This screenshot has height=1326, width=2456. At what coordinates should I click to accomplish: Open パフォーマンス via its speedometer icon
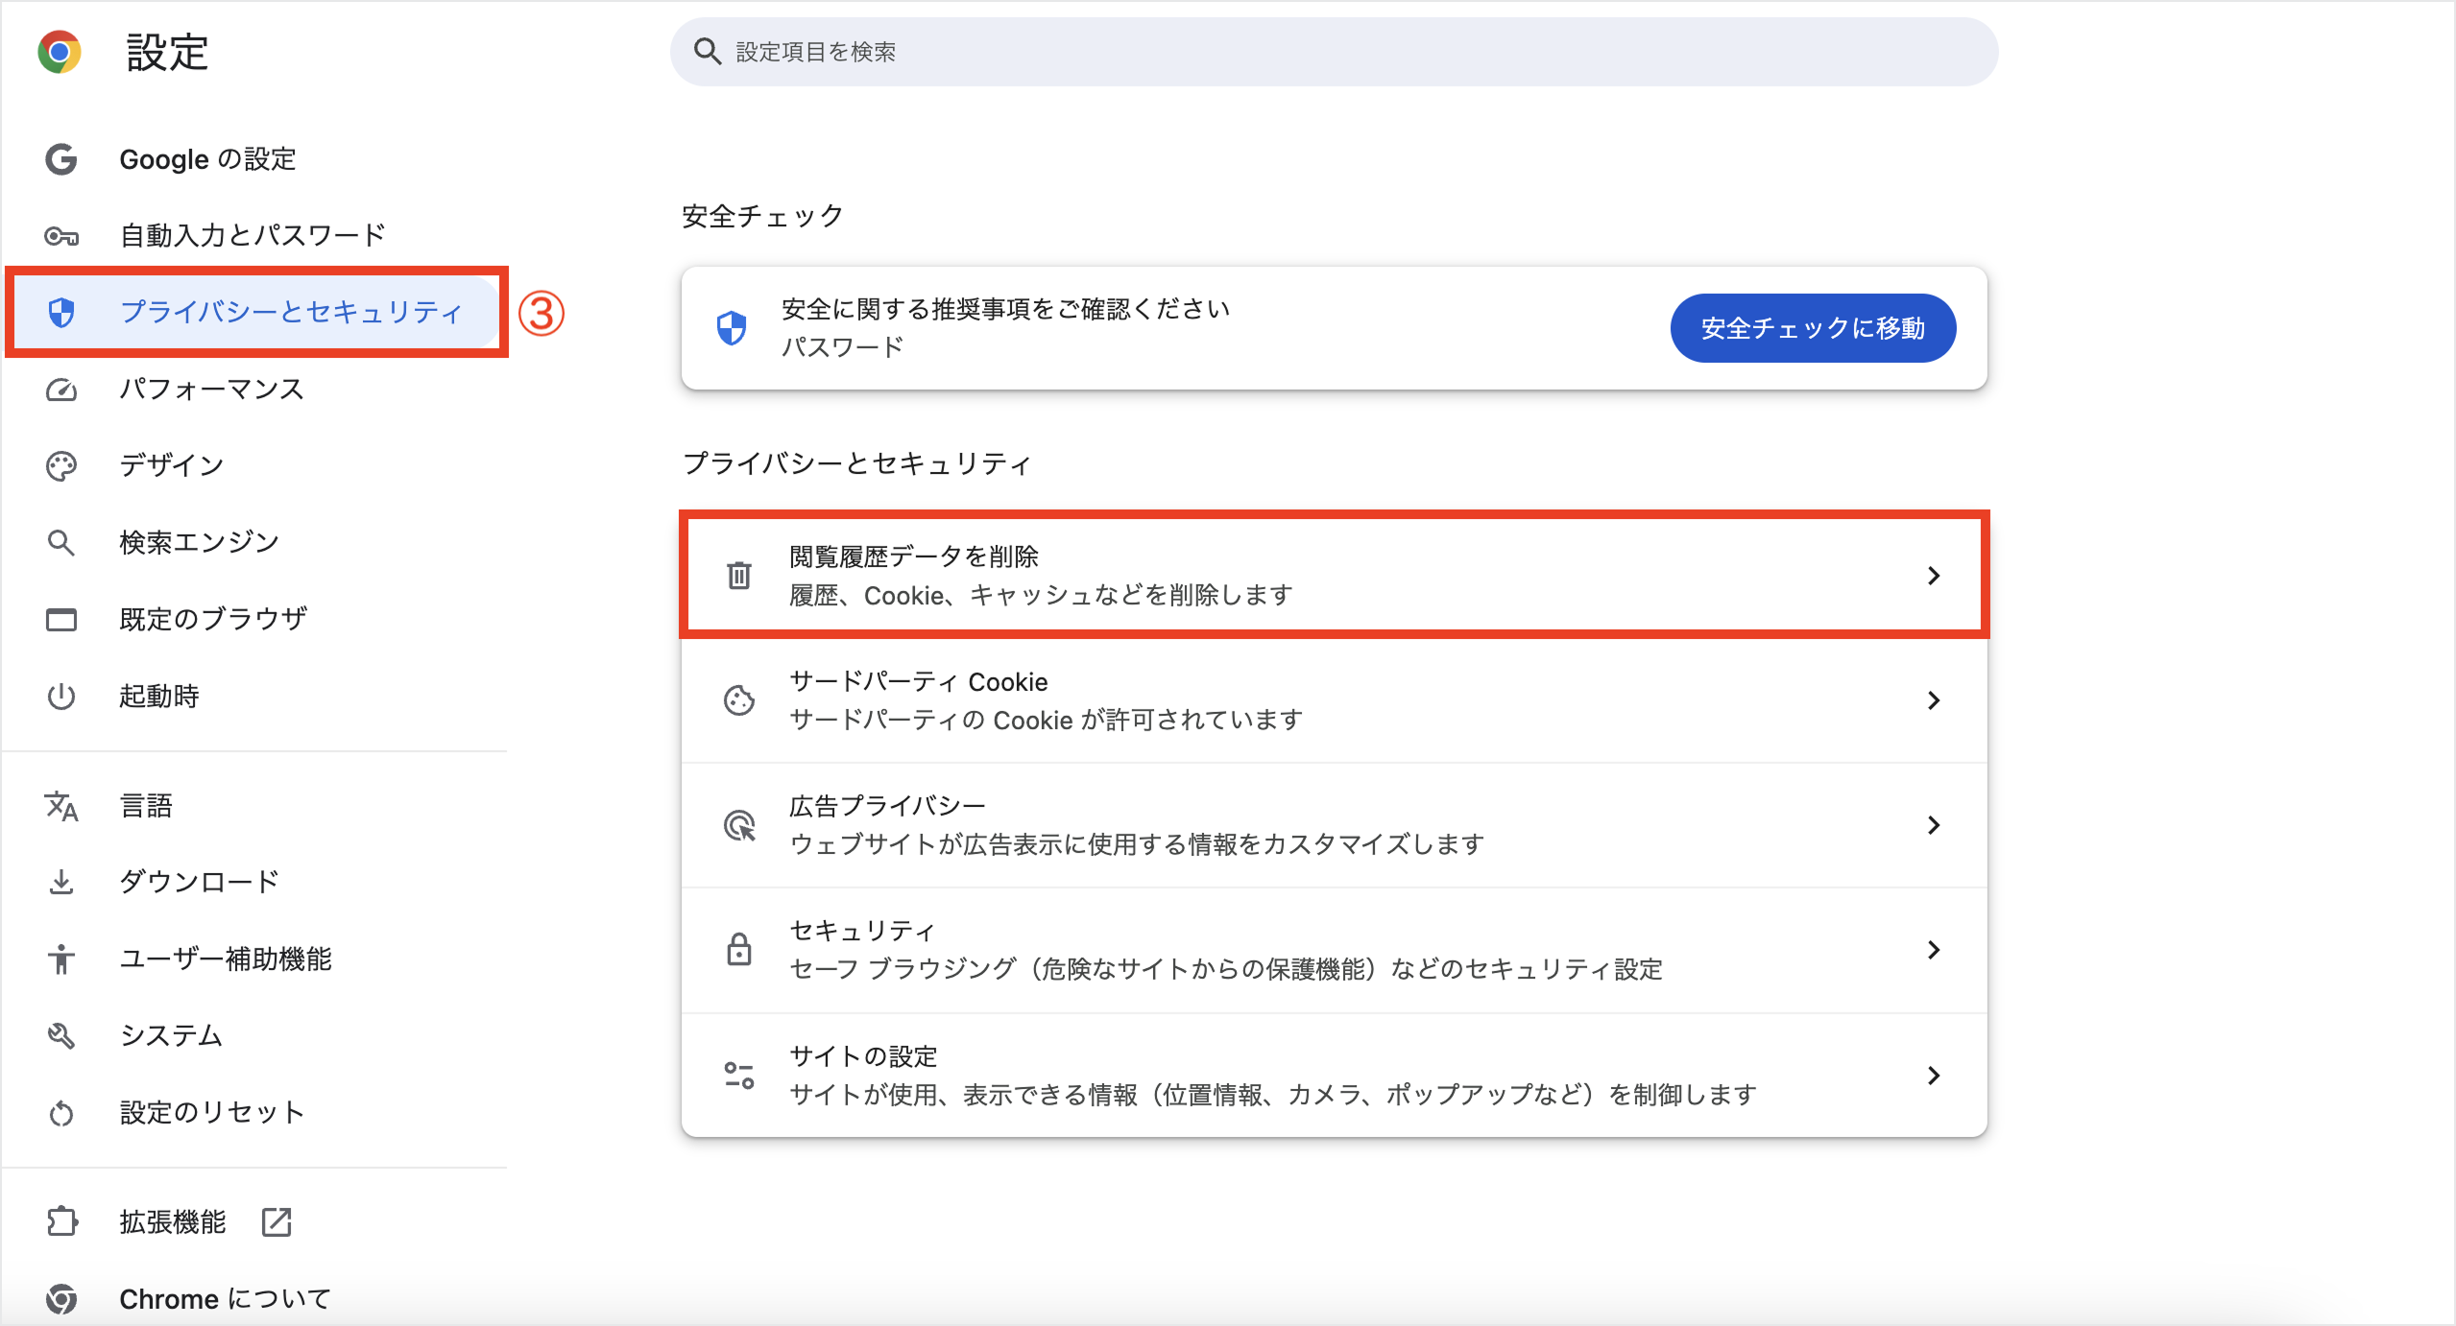click(61, 390)
